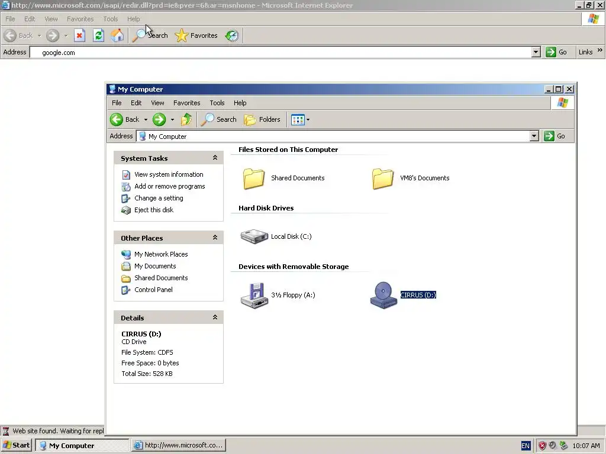The image size is (606, 454).
Task: Open My Computer Edit menu
Action: point(136,103)
